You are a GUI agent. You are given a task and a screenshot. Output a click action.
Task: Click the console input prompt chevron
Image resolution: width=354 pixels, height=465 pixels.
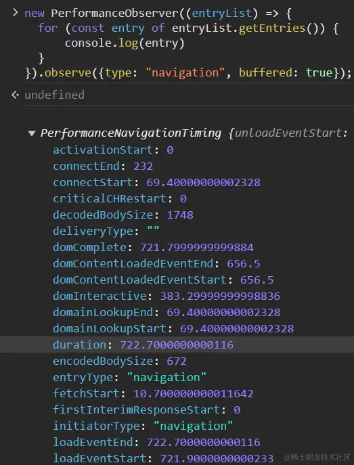click(x=15, y=13)
